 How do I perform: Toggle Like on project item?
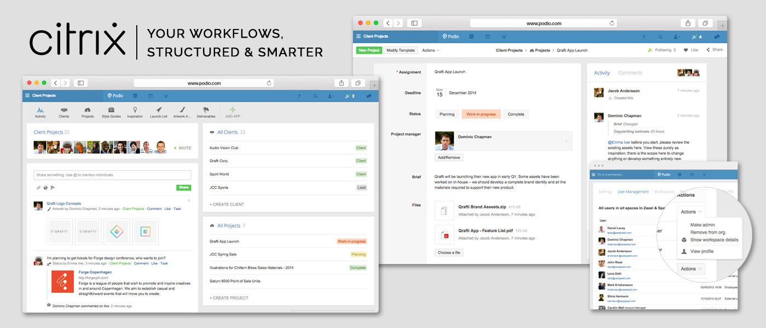pos(690,50)
